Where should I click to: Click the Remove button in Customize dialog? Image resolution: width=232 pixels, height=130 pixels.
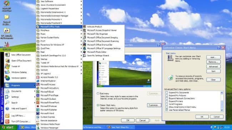pos(213,62)
